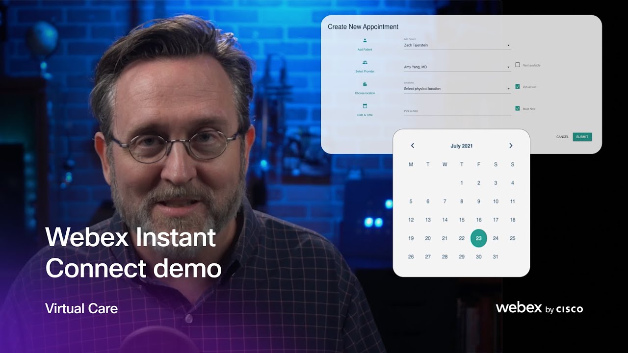Image resolution: width=628 pixels, height=353 pixels.
Task: Select July 31 in the calendar
Action: pyautogui.click(x=496, y=257)
